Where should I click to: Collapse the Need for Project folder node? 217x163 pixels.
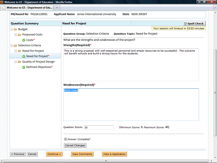[16, 51]
